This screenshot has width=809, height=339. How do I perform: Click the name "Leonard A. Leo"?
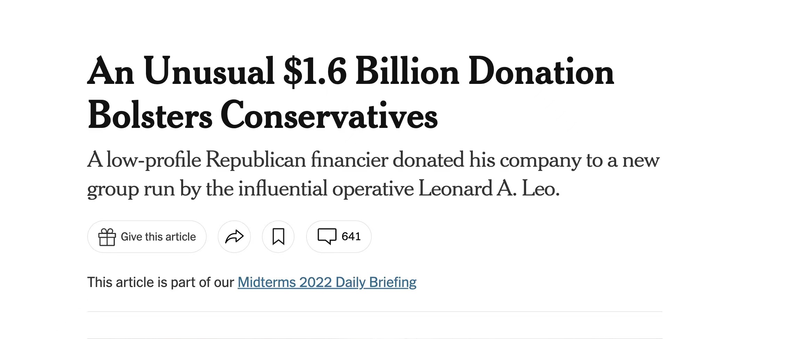489,189
